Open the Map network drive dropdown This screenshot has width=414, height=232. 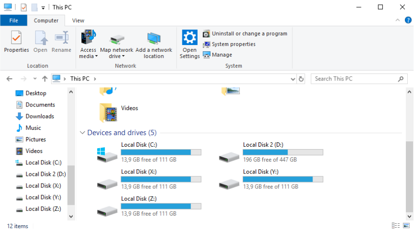coord(116,53)
